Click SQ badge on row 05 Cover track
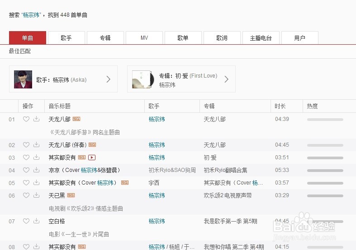This screenshot has width=356, height=250. [x=125, y=183]
